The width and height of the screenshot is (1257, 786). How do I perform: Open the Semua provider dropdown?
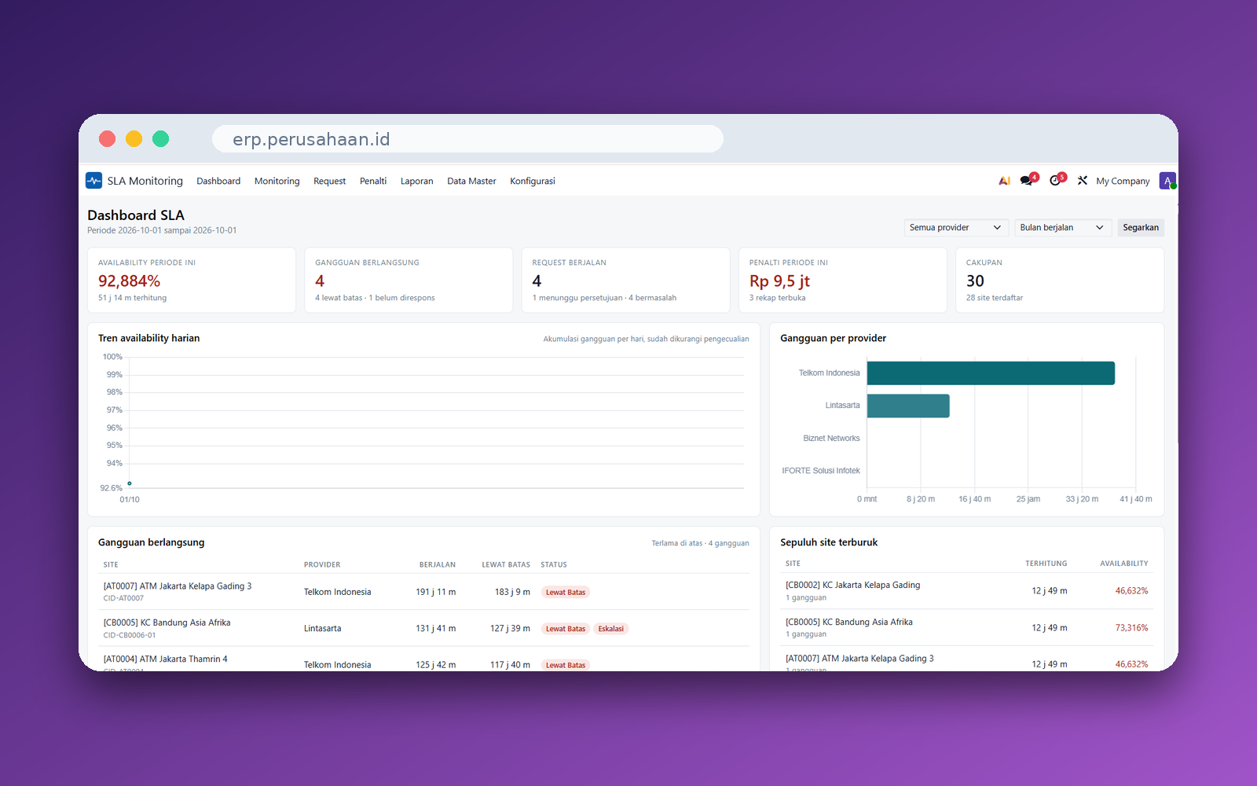[955, 227]
